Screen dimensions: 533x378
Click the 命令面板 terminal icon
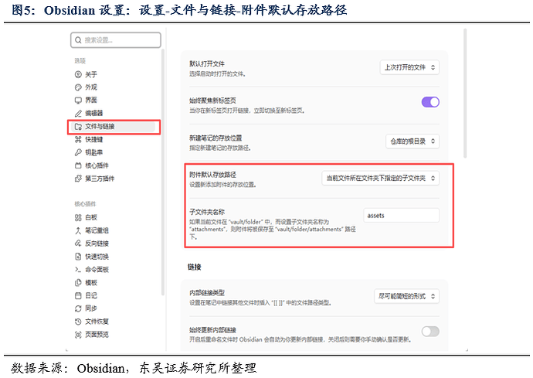click(78, 270)
